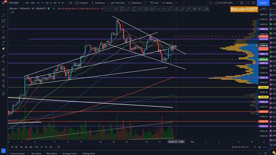
Task: Pick the rectangle tool in floating toolbar
Action: 122,9
